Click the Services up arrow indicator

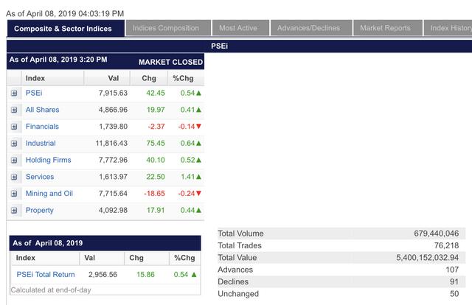(x=198, y=177)
